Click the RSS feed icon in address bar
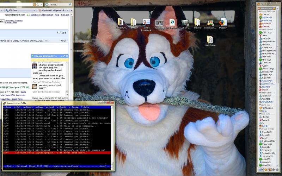This screenshot has height=176, width=282. coord(34,5)
